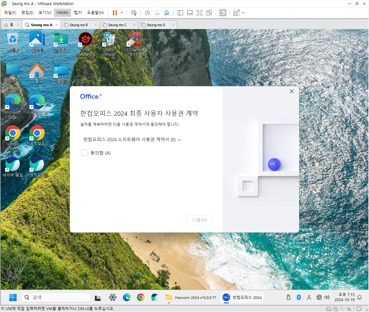Select Driver Booster desktop icon
Screen dimensions: 369x312
point(86,45)
